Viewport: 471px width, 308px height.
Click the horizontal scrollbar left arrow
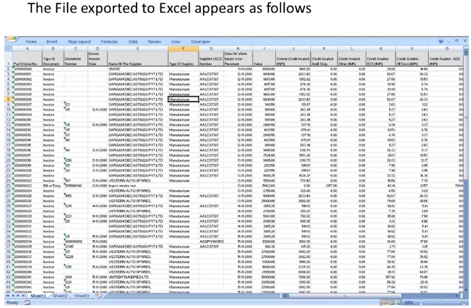pos(285,296)
